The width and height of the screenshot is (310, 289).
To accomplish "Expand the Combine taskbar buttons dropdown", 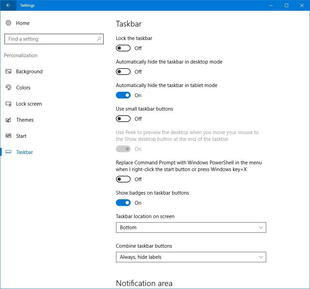I will coord(191,257).
